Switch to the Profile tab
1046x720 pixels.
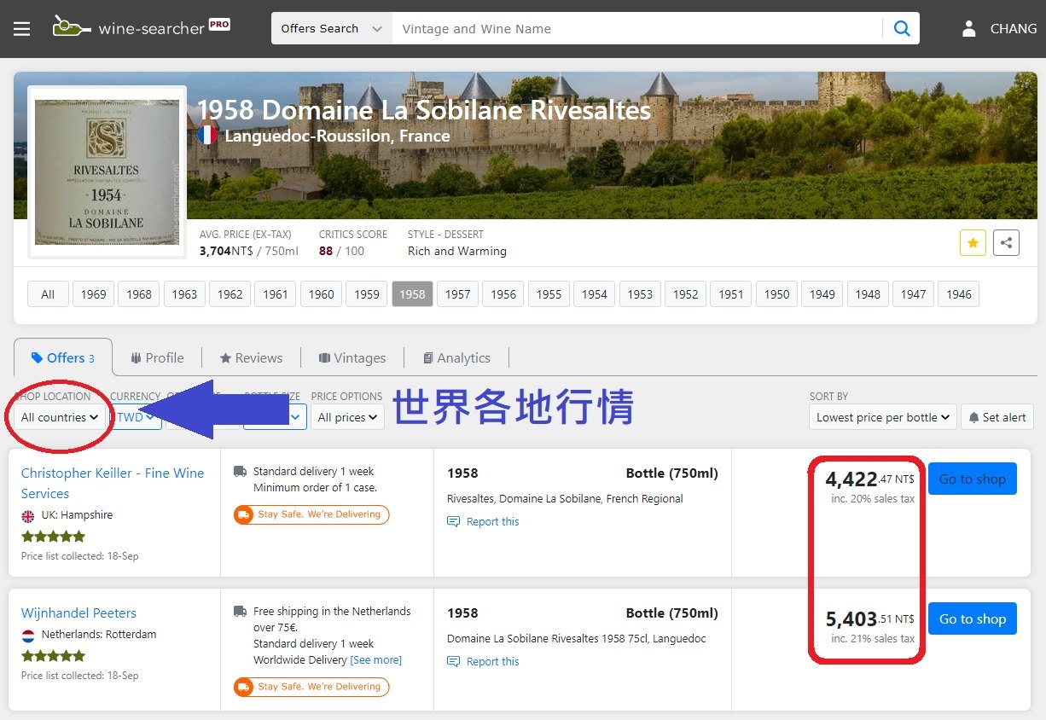click(157, 357)
